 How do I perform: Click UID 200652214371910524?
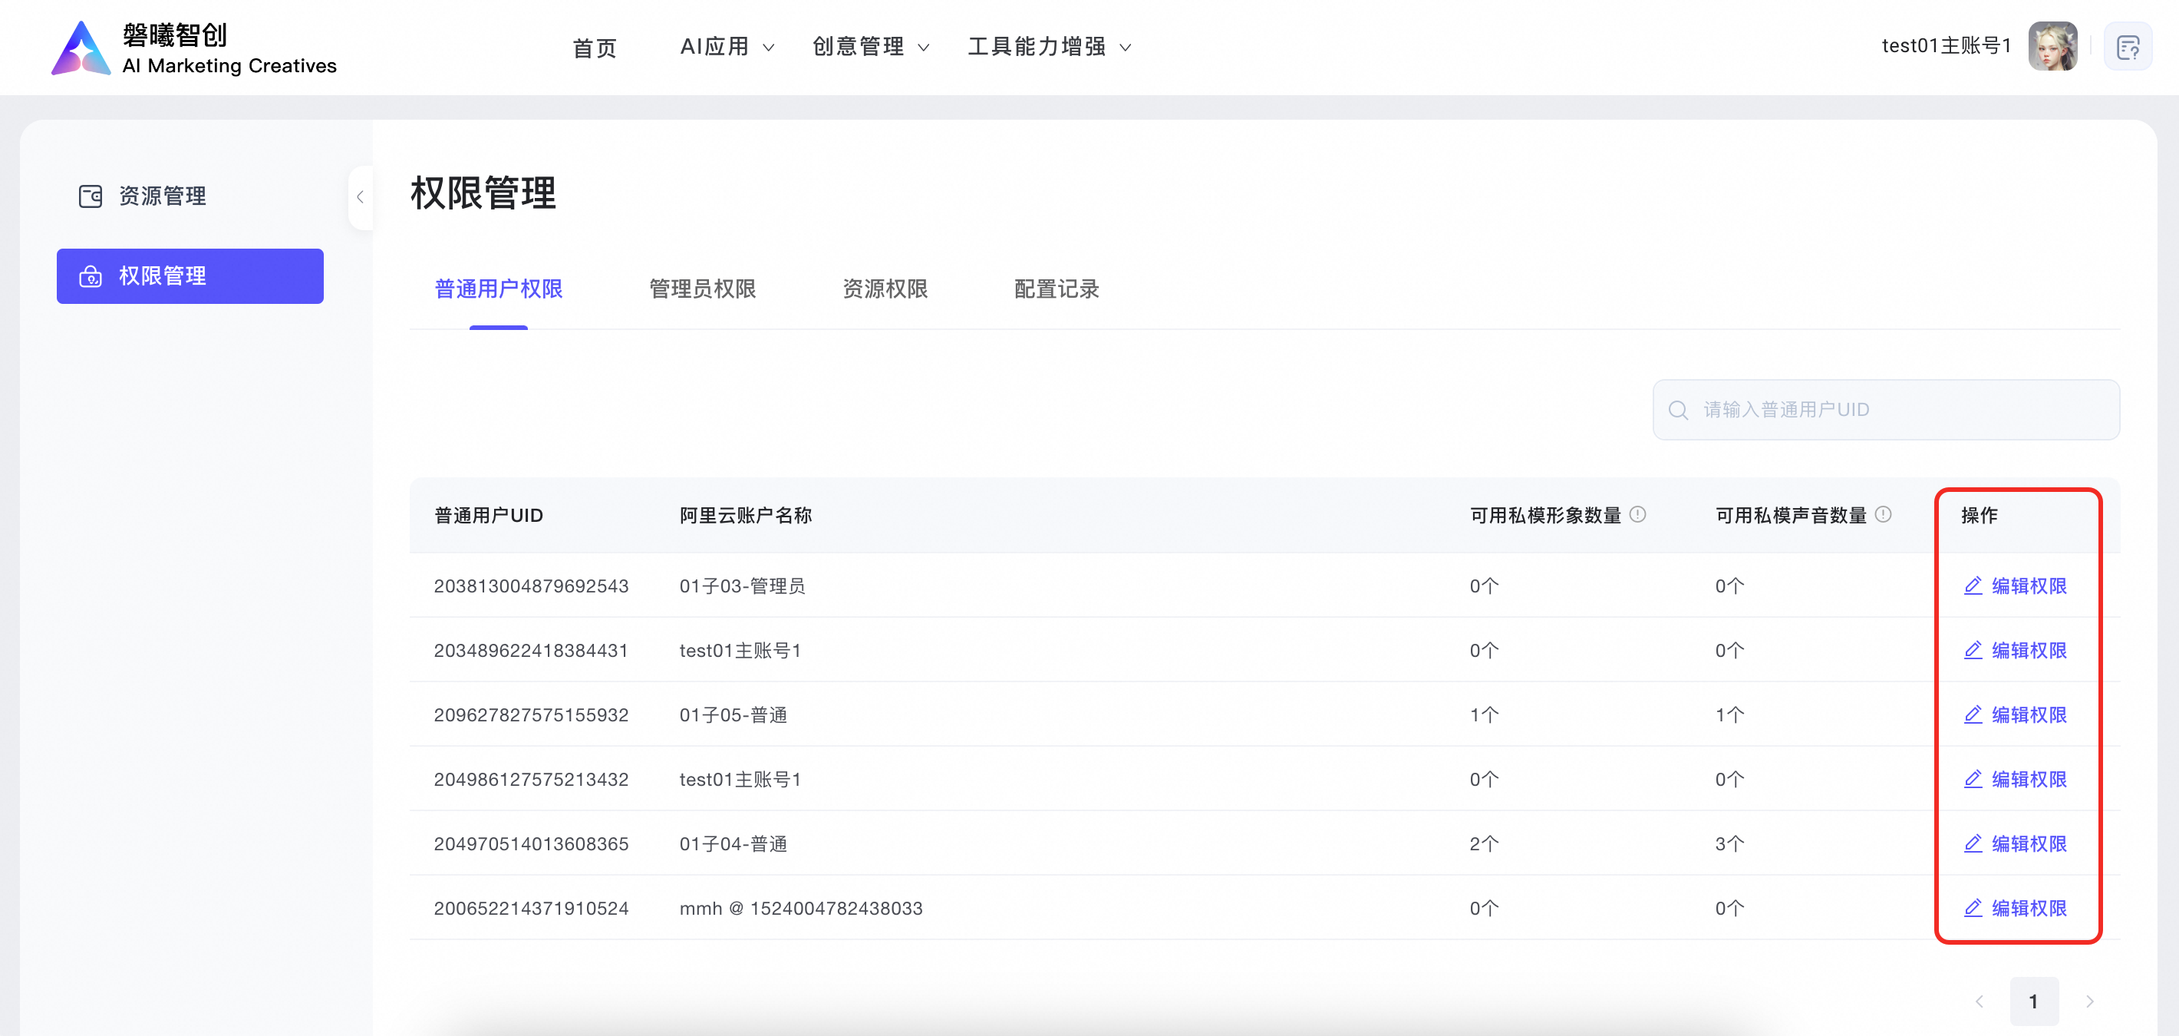(x=531, y=909)
